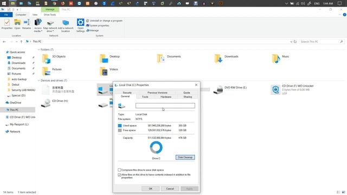Open the Hardware tab
This screenshot has height=195, width=347.
166,97
